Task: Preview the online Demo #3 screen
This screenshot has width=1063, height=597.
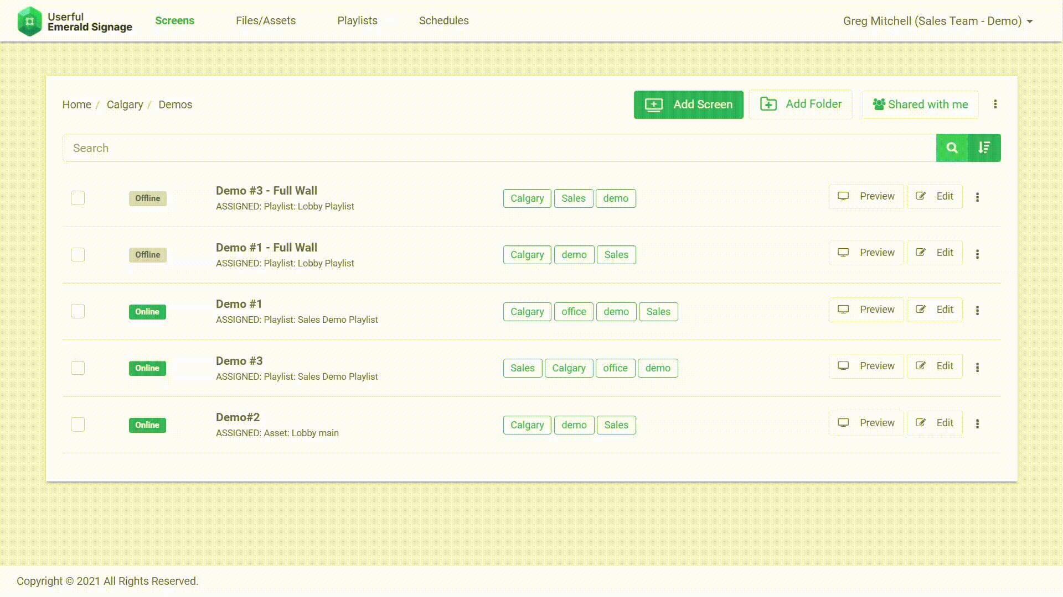Action: click(x=866, y=366)
